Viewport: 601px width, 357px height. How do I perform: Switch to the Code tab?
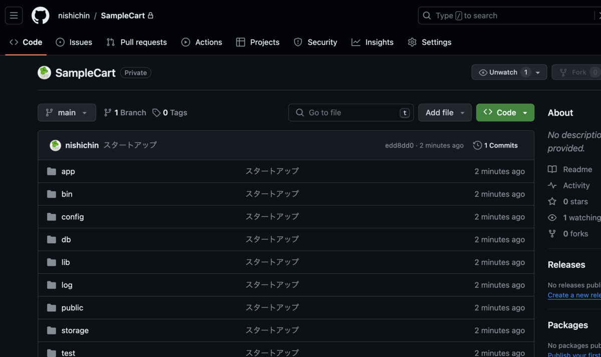click(26, 42)
